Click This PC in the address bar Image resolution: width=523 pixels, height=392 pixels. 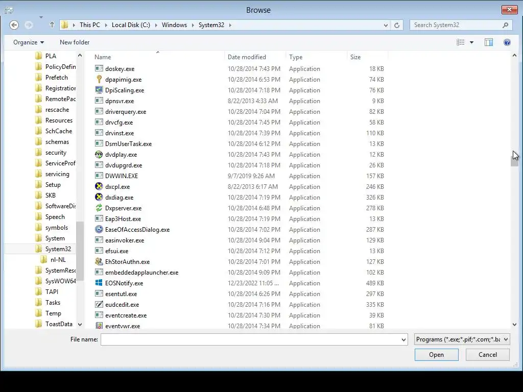pyautogui.click(x=90, y=25)
